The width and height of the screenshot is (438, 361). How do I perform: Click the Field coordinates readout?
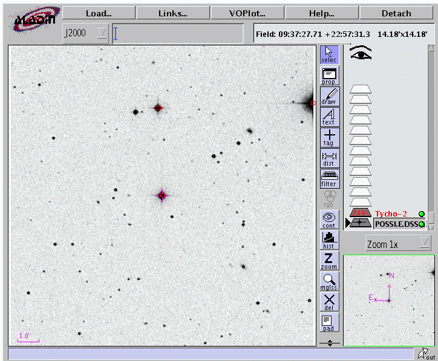click(341, 34)
